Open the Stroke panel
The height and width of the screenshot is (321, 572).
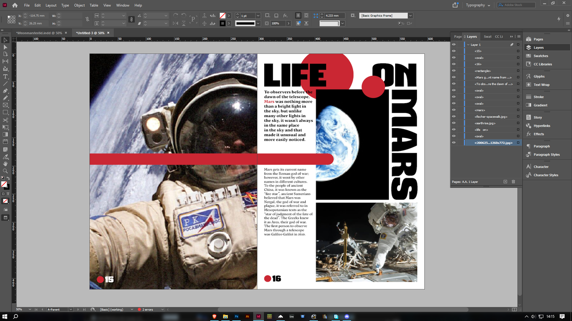point(538,97)
